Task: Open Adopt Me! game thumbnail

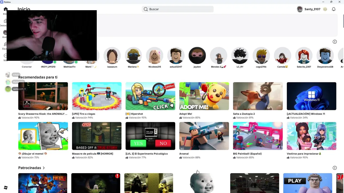Action: (204, 96)
